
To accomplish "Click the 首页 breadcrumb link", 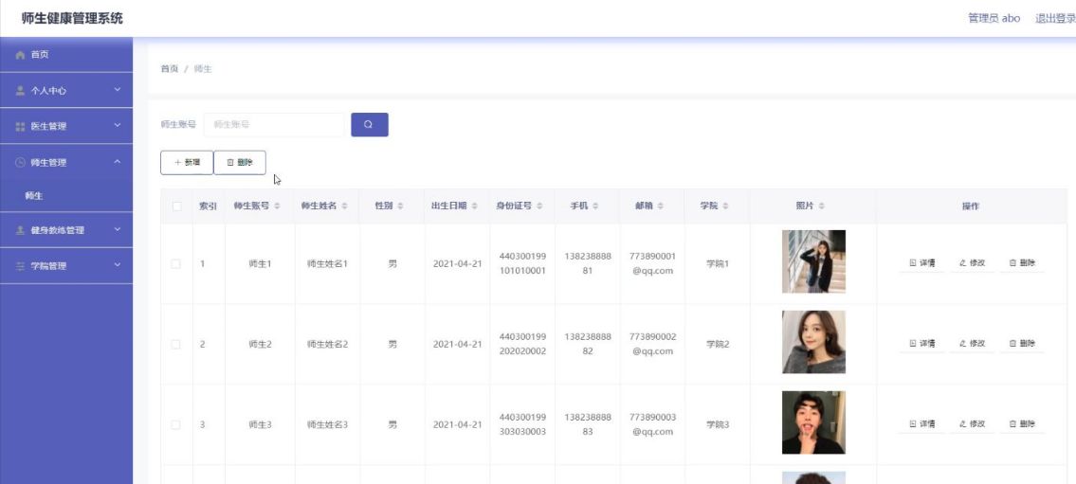I will point(170,69).
